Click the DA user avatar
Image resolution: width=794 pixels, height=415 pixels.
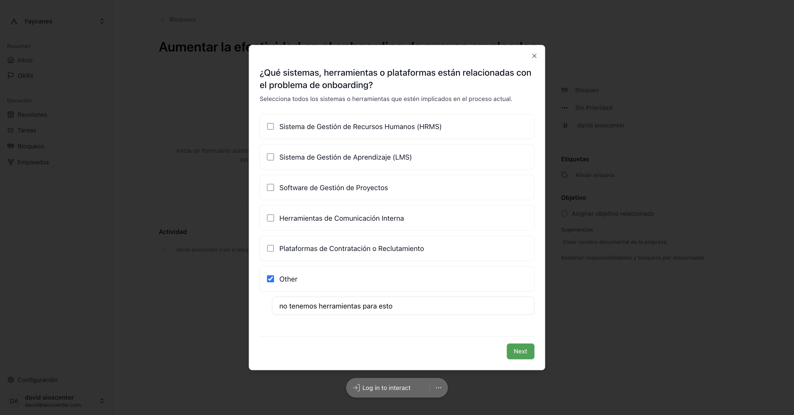(x=14, y=401)
